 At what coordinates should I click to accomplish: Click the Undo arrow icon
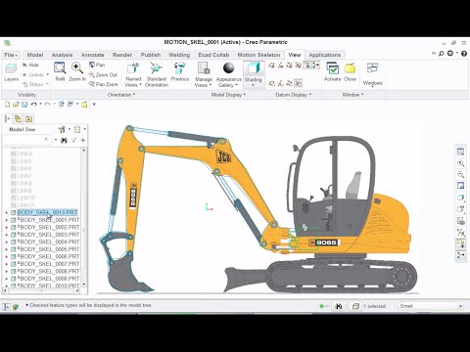pyautogui.click(x=33, y=105)
